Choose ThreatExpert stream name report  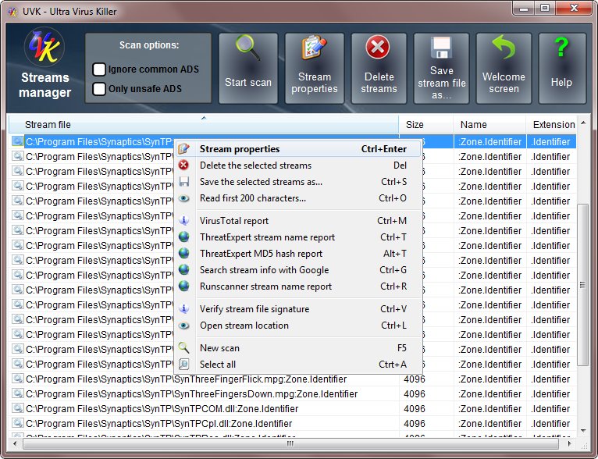[x=298, y=237]
